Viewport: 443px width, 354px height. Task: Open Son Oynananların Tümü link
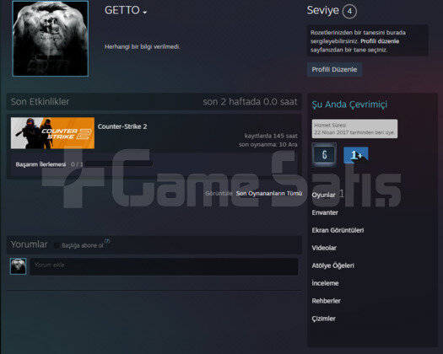pos(269,193)
